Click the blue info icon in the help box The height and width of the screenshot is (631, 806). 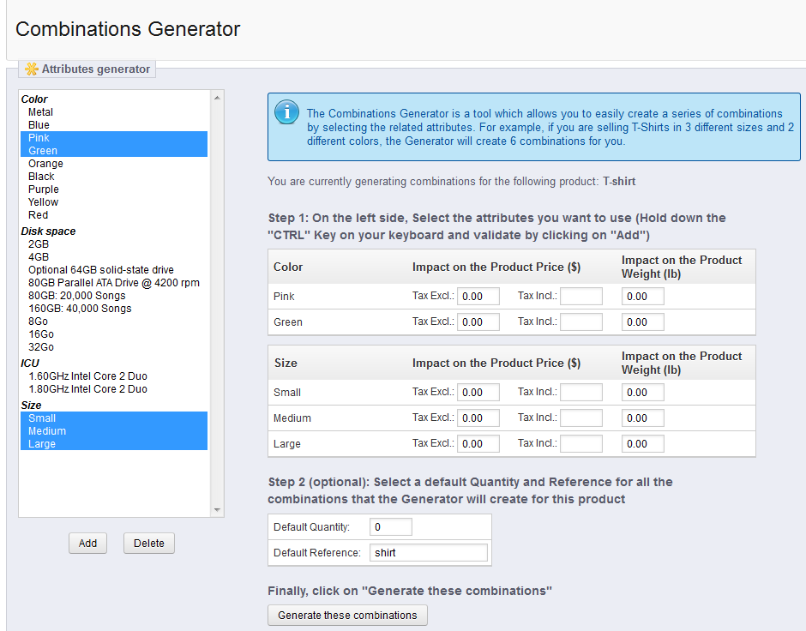[x=286, y=111]
